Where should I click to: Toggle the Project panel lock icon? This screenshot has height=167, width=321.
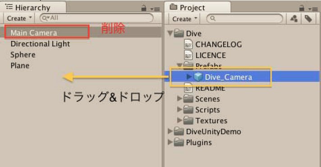(x=302, y=8)
